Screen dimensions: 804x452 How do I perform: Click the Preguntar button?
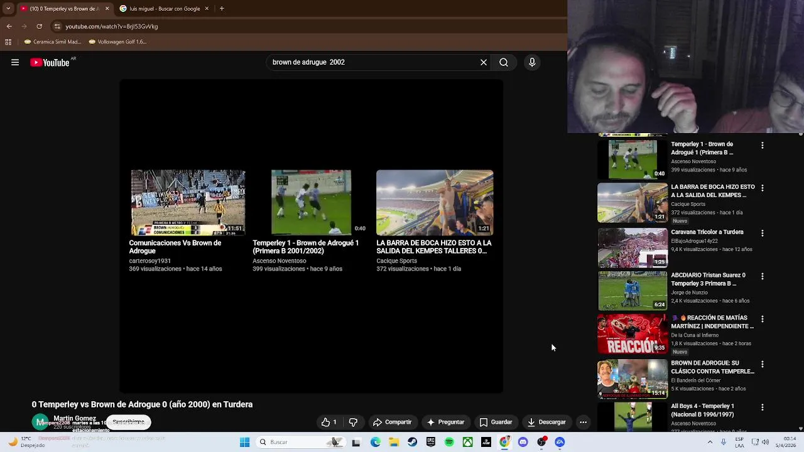(x=445, y=422)
